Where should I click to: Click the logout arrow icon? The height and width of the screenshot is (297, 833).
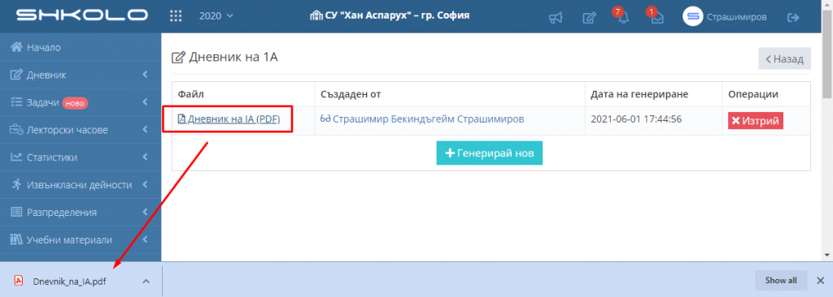click(x=793, y=17)
